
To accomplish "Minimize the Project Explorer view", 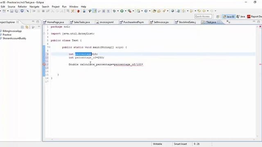I will click(x=33, y=22).
